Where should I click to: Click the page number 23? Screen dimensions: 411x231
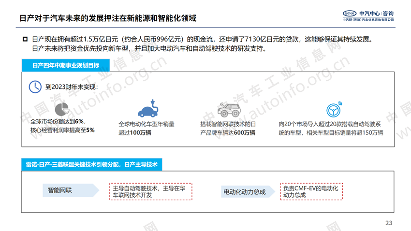point(389,223)
